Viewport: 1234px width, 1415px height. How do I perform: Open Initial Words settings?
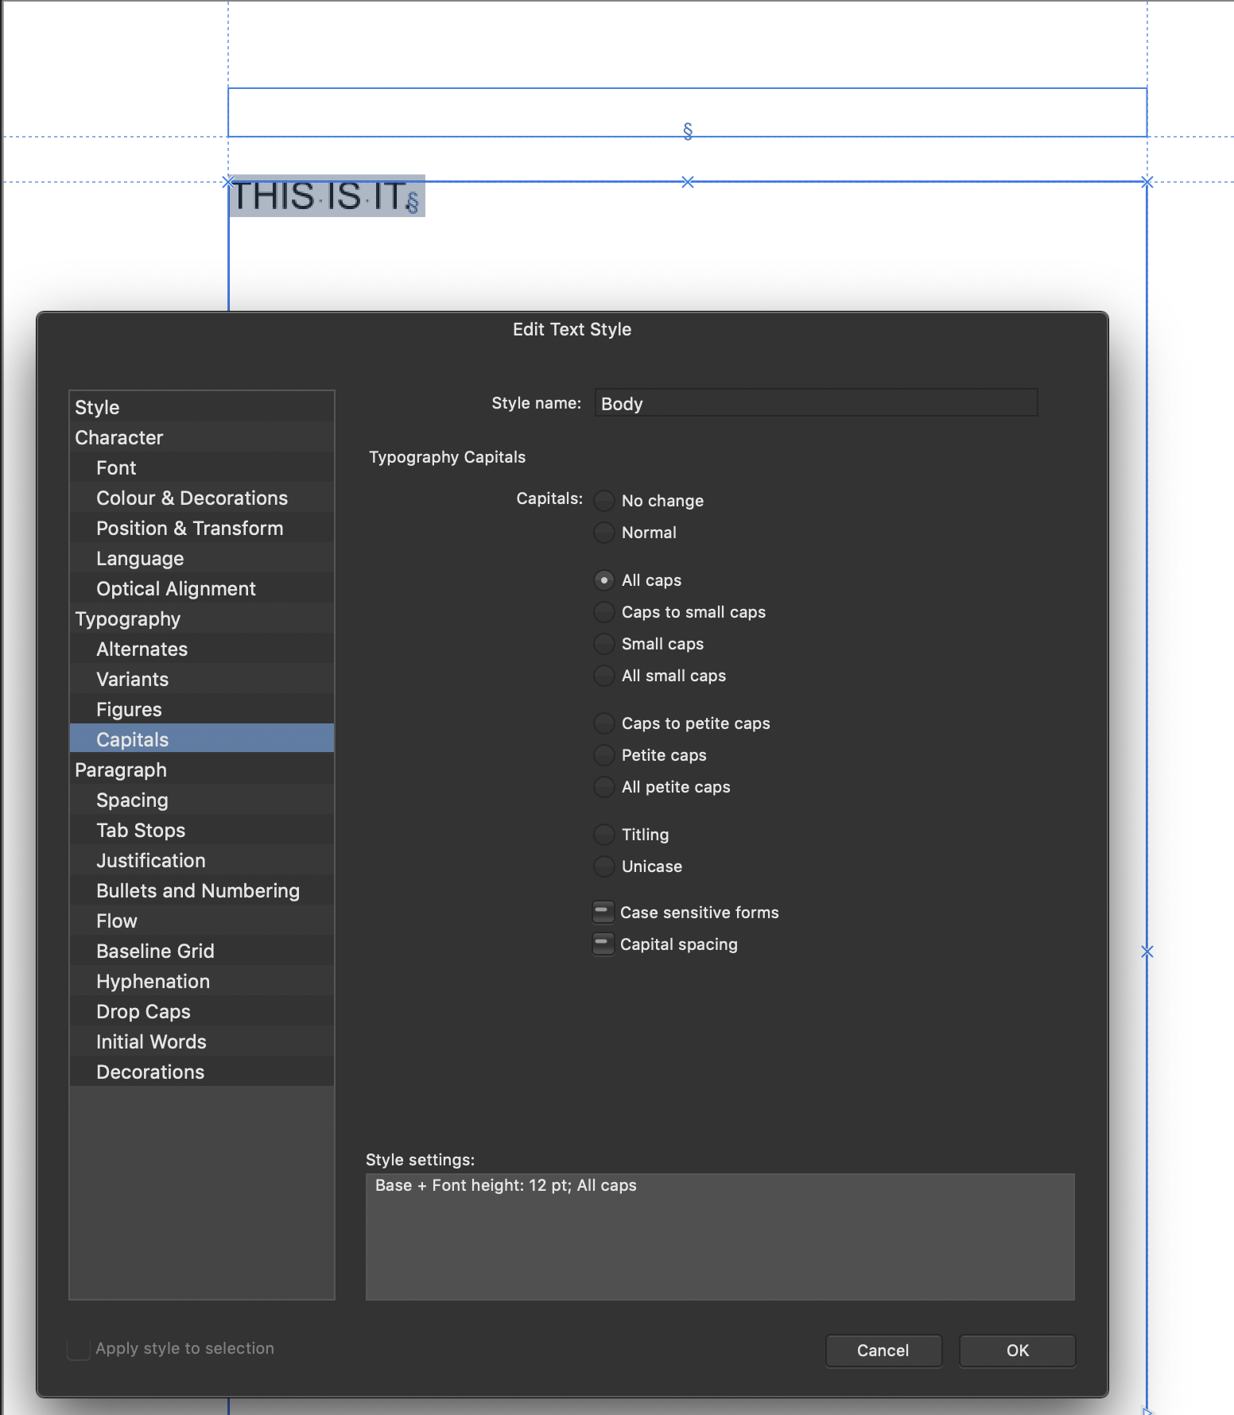202,1041
